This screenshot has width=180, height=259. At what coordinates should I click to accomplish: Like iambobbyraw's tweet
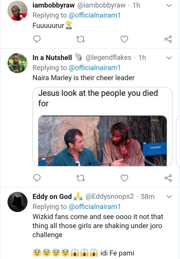tap(124, 39)
